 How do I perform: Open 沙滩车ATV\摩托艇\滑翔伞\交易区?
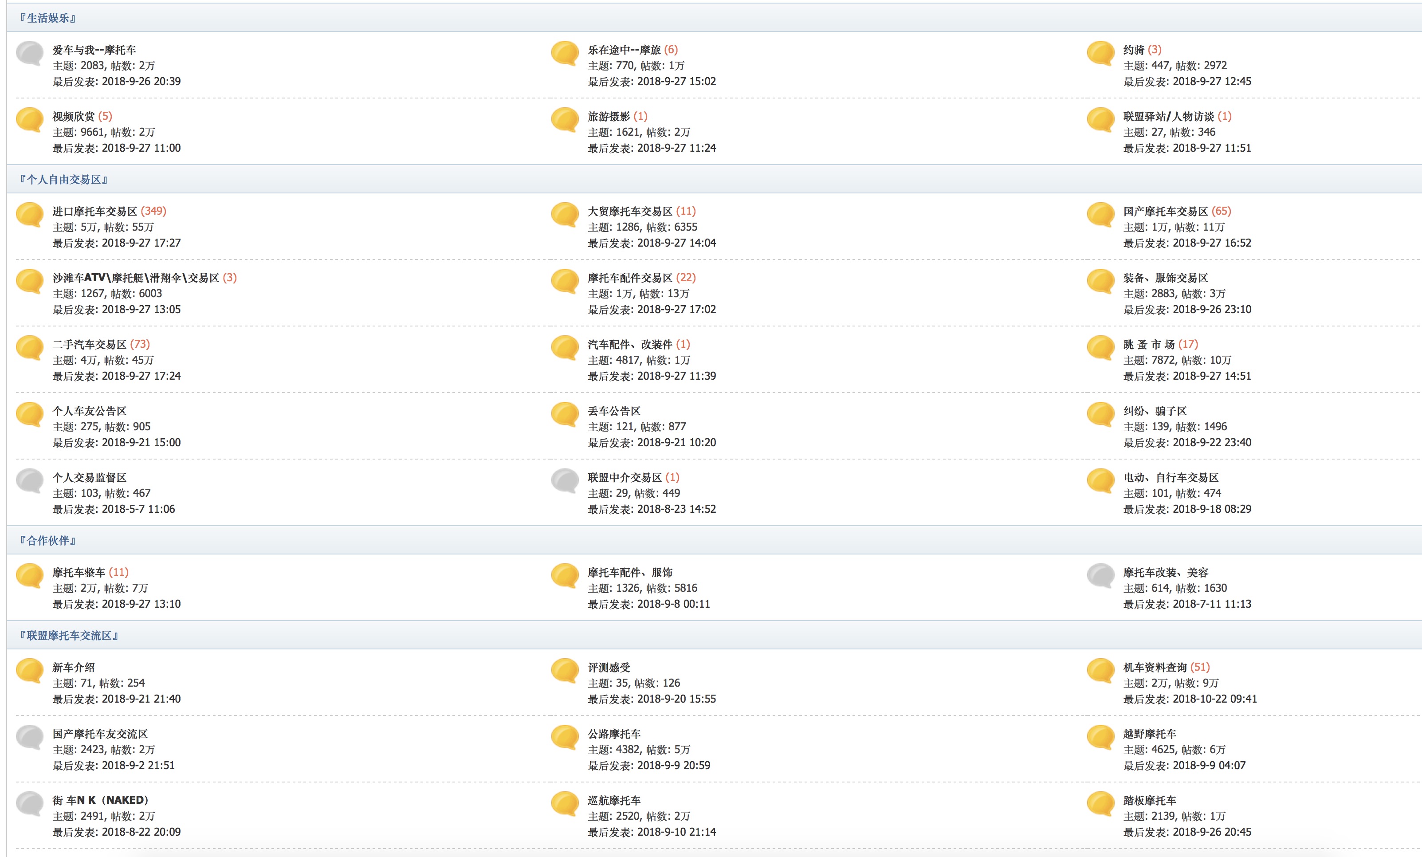[x=136, y=278]
